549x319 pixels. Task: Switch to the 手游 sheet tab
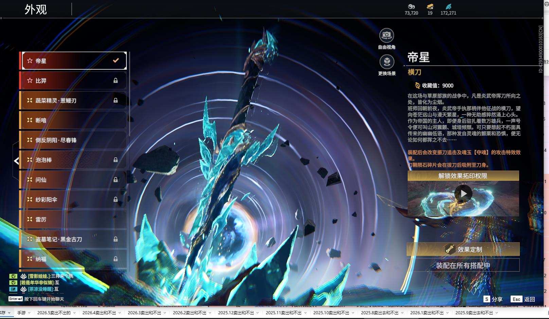21,313
